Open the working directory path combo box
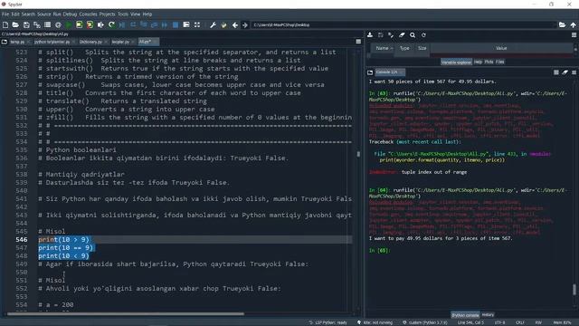This screenshot has width=579, height=326. tap(403, 24)
